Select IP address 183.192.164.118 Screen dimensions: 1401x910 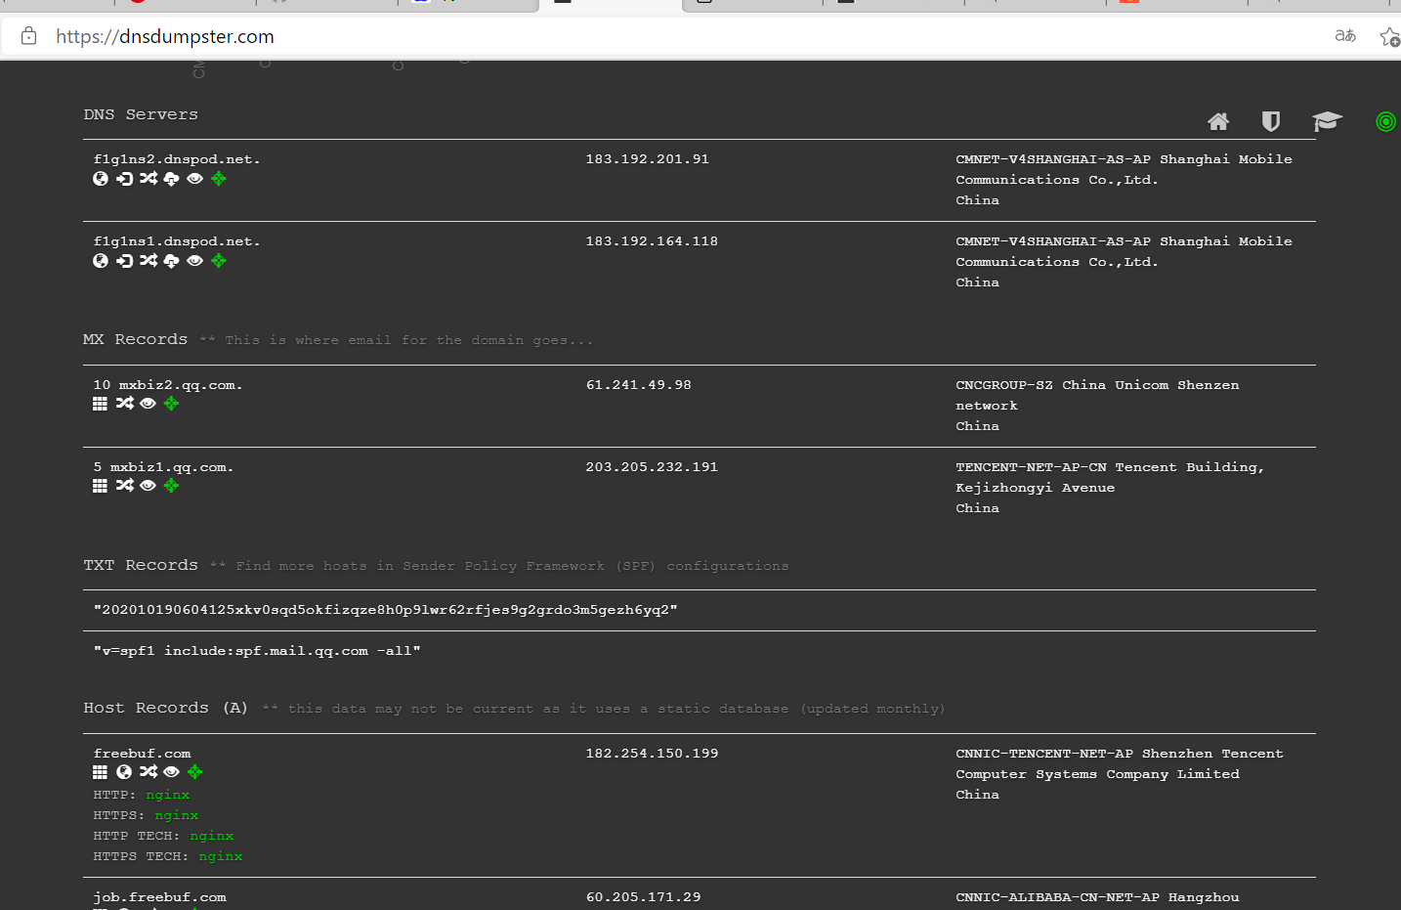click(652, 240)
